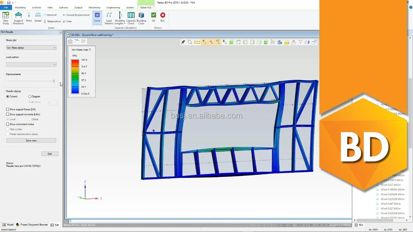Open Building Code settings
The width and height of the screenshot is (413, 232).
click(x=141, y=18)
